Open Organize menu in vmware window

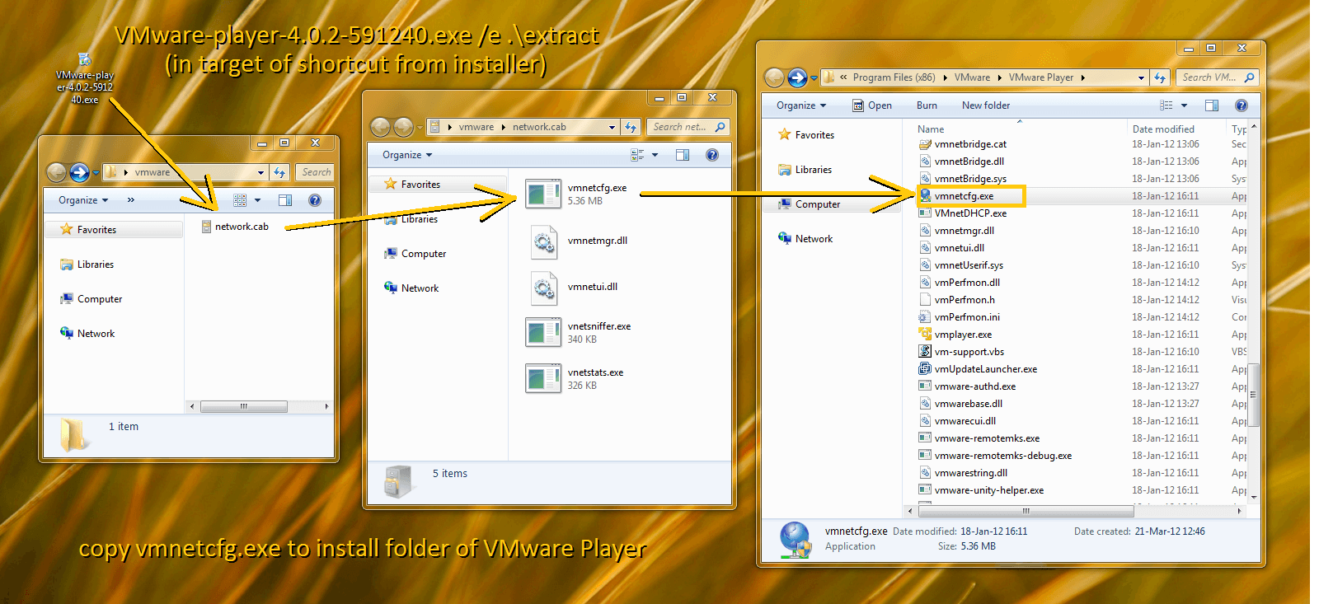[83, 200]
